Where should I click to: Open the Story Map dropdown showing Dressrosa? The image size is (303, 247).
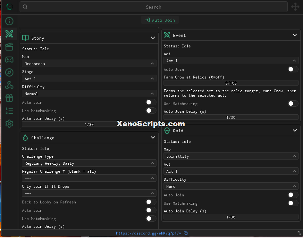pyautogui.click(x=89, y=63)
